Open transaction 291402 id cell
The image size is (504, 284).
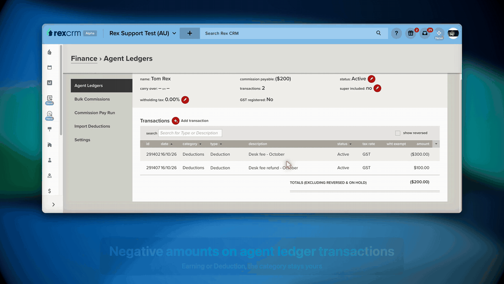pyautogui.click(x=153, y=154)
